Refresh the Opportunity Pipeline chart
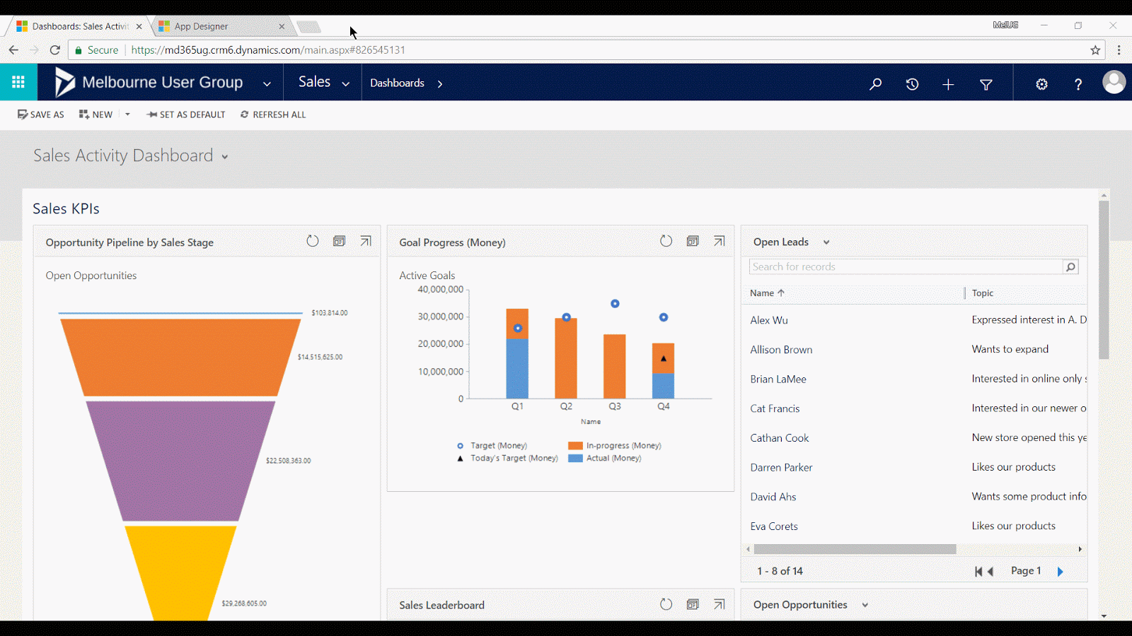This screenshot has height=636, width=1132. point(312,241)
